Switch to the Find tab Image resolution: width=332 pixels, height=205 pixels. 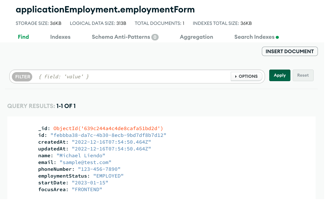tap(23, 37)
